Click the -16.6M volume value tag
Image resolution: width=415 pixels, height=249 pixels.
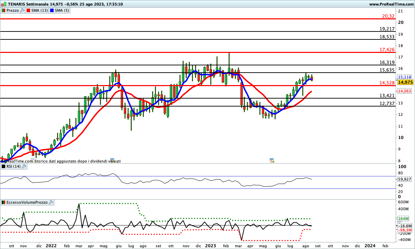click(x=404, y=225)
